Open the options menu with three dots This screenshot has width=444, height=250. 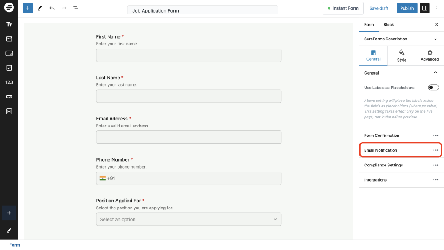(x=437, y=8)
